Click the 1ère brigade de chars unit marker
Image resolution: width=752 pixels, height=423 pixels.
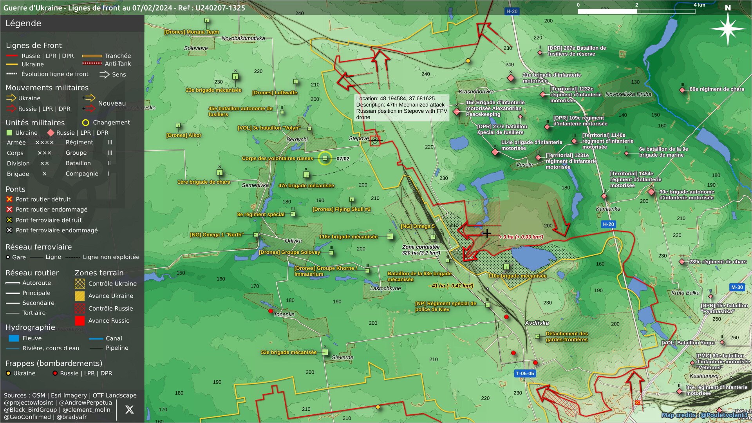(x=220, y=172)
